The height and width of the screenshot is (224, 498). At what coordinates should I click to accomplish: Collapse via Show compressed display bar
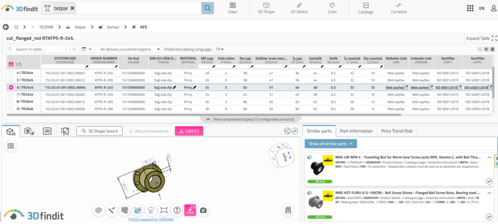coord(249,120)
